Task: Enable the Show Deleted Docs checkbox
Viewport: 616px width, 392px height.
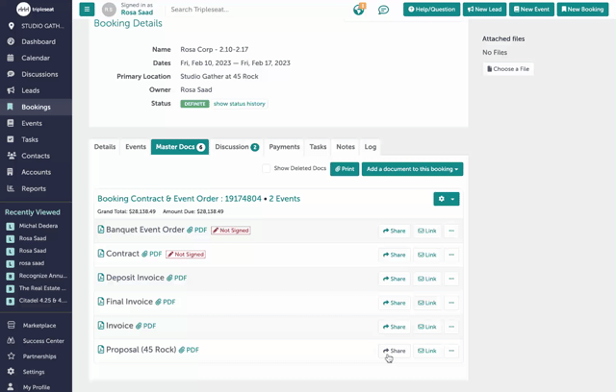Action: 267,169
